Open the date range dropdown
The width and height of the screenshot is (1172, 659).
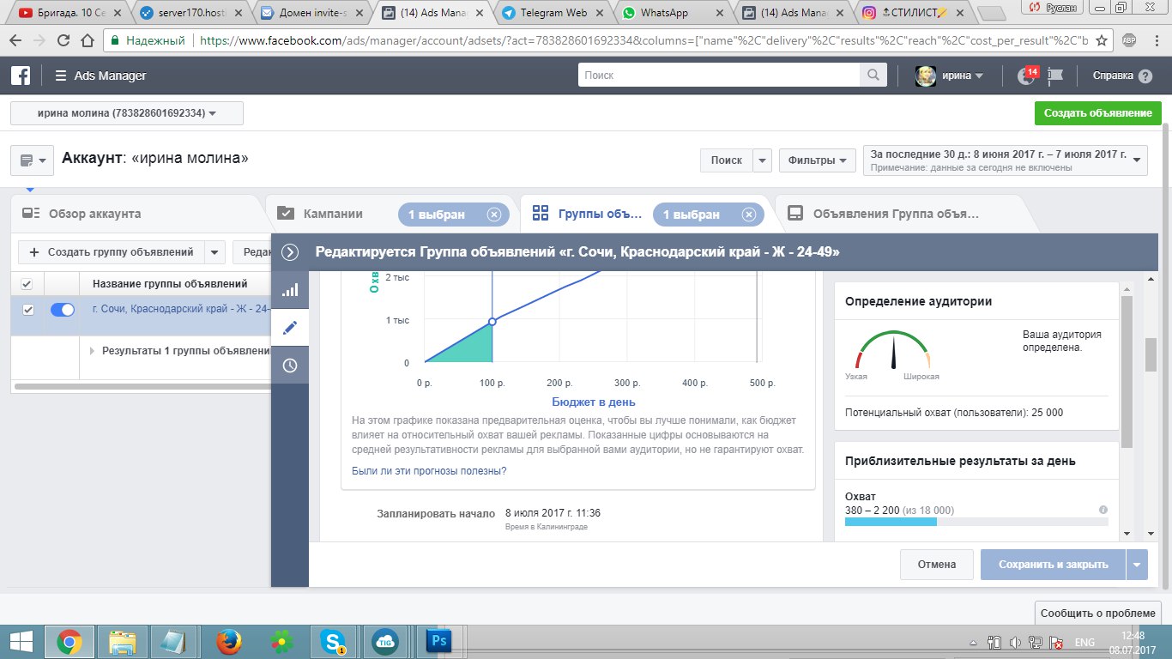pyautogui.click(x=1006, y=160)
